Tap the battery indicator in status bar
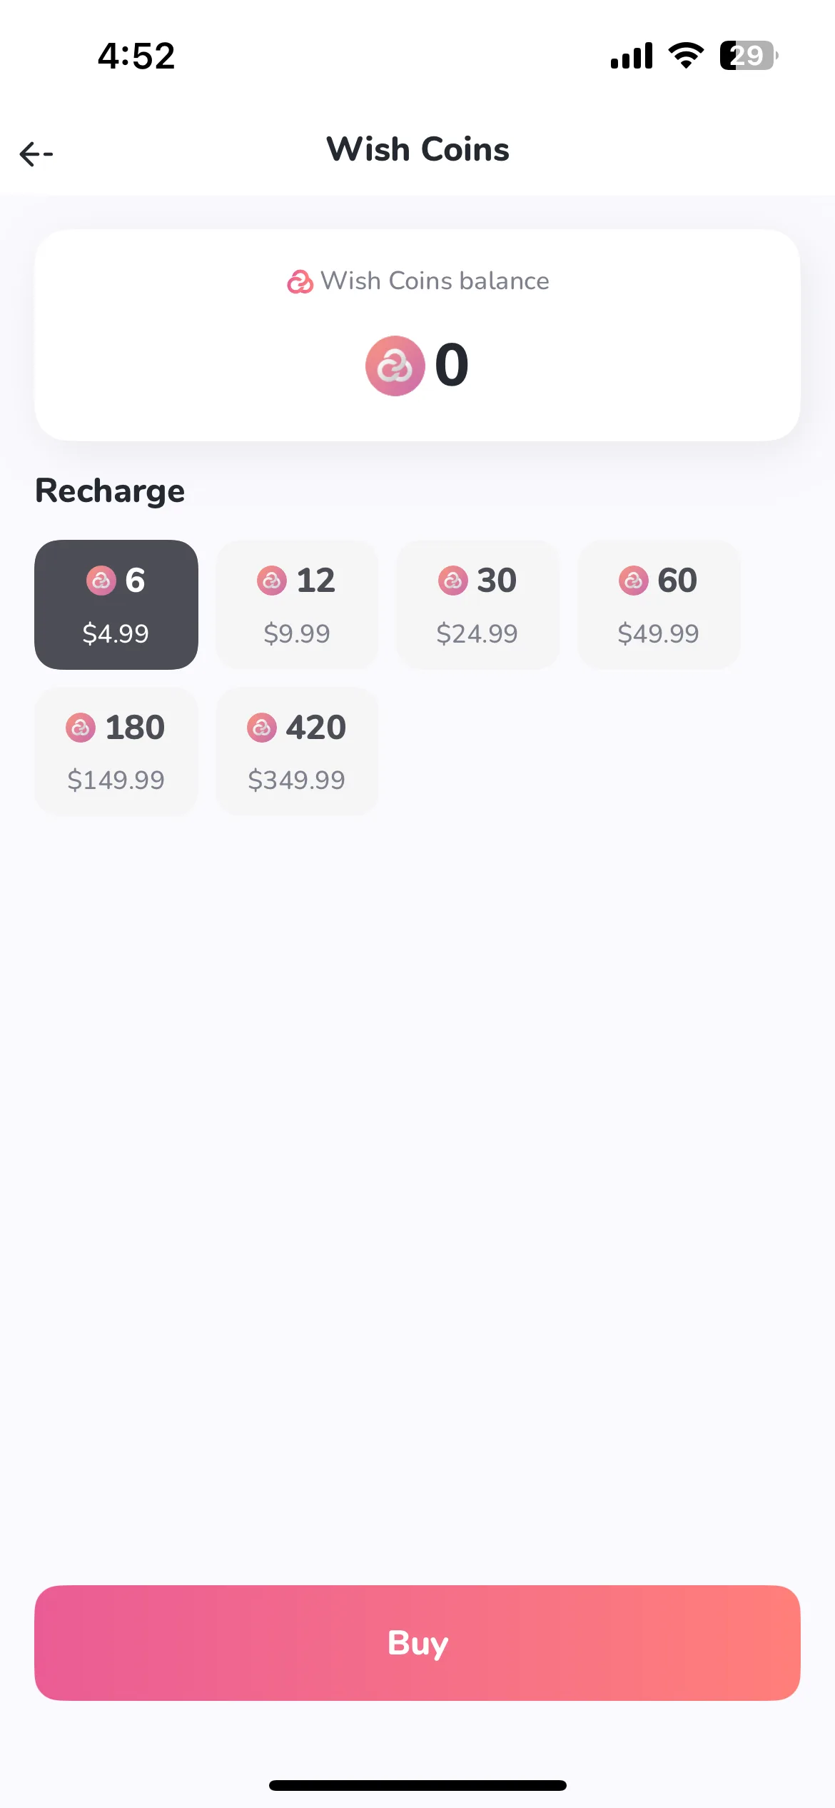Screen dimensions: 835x1808 749,56
